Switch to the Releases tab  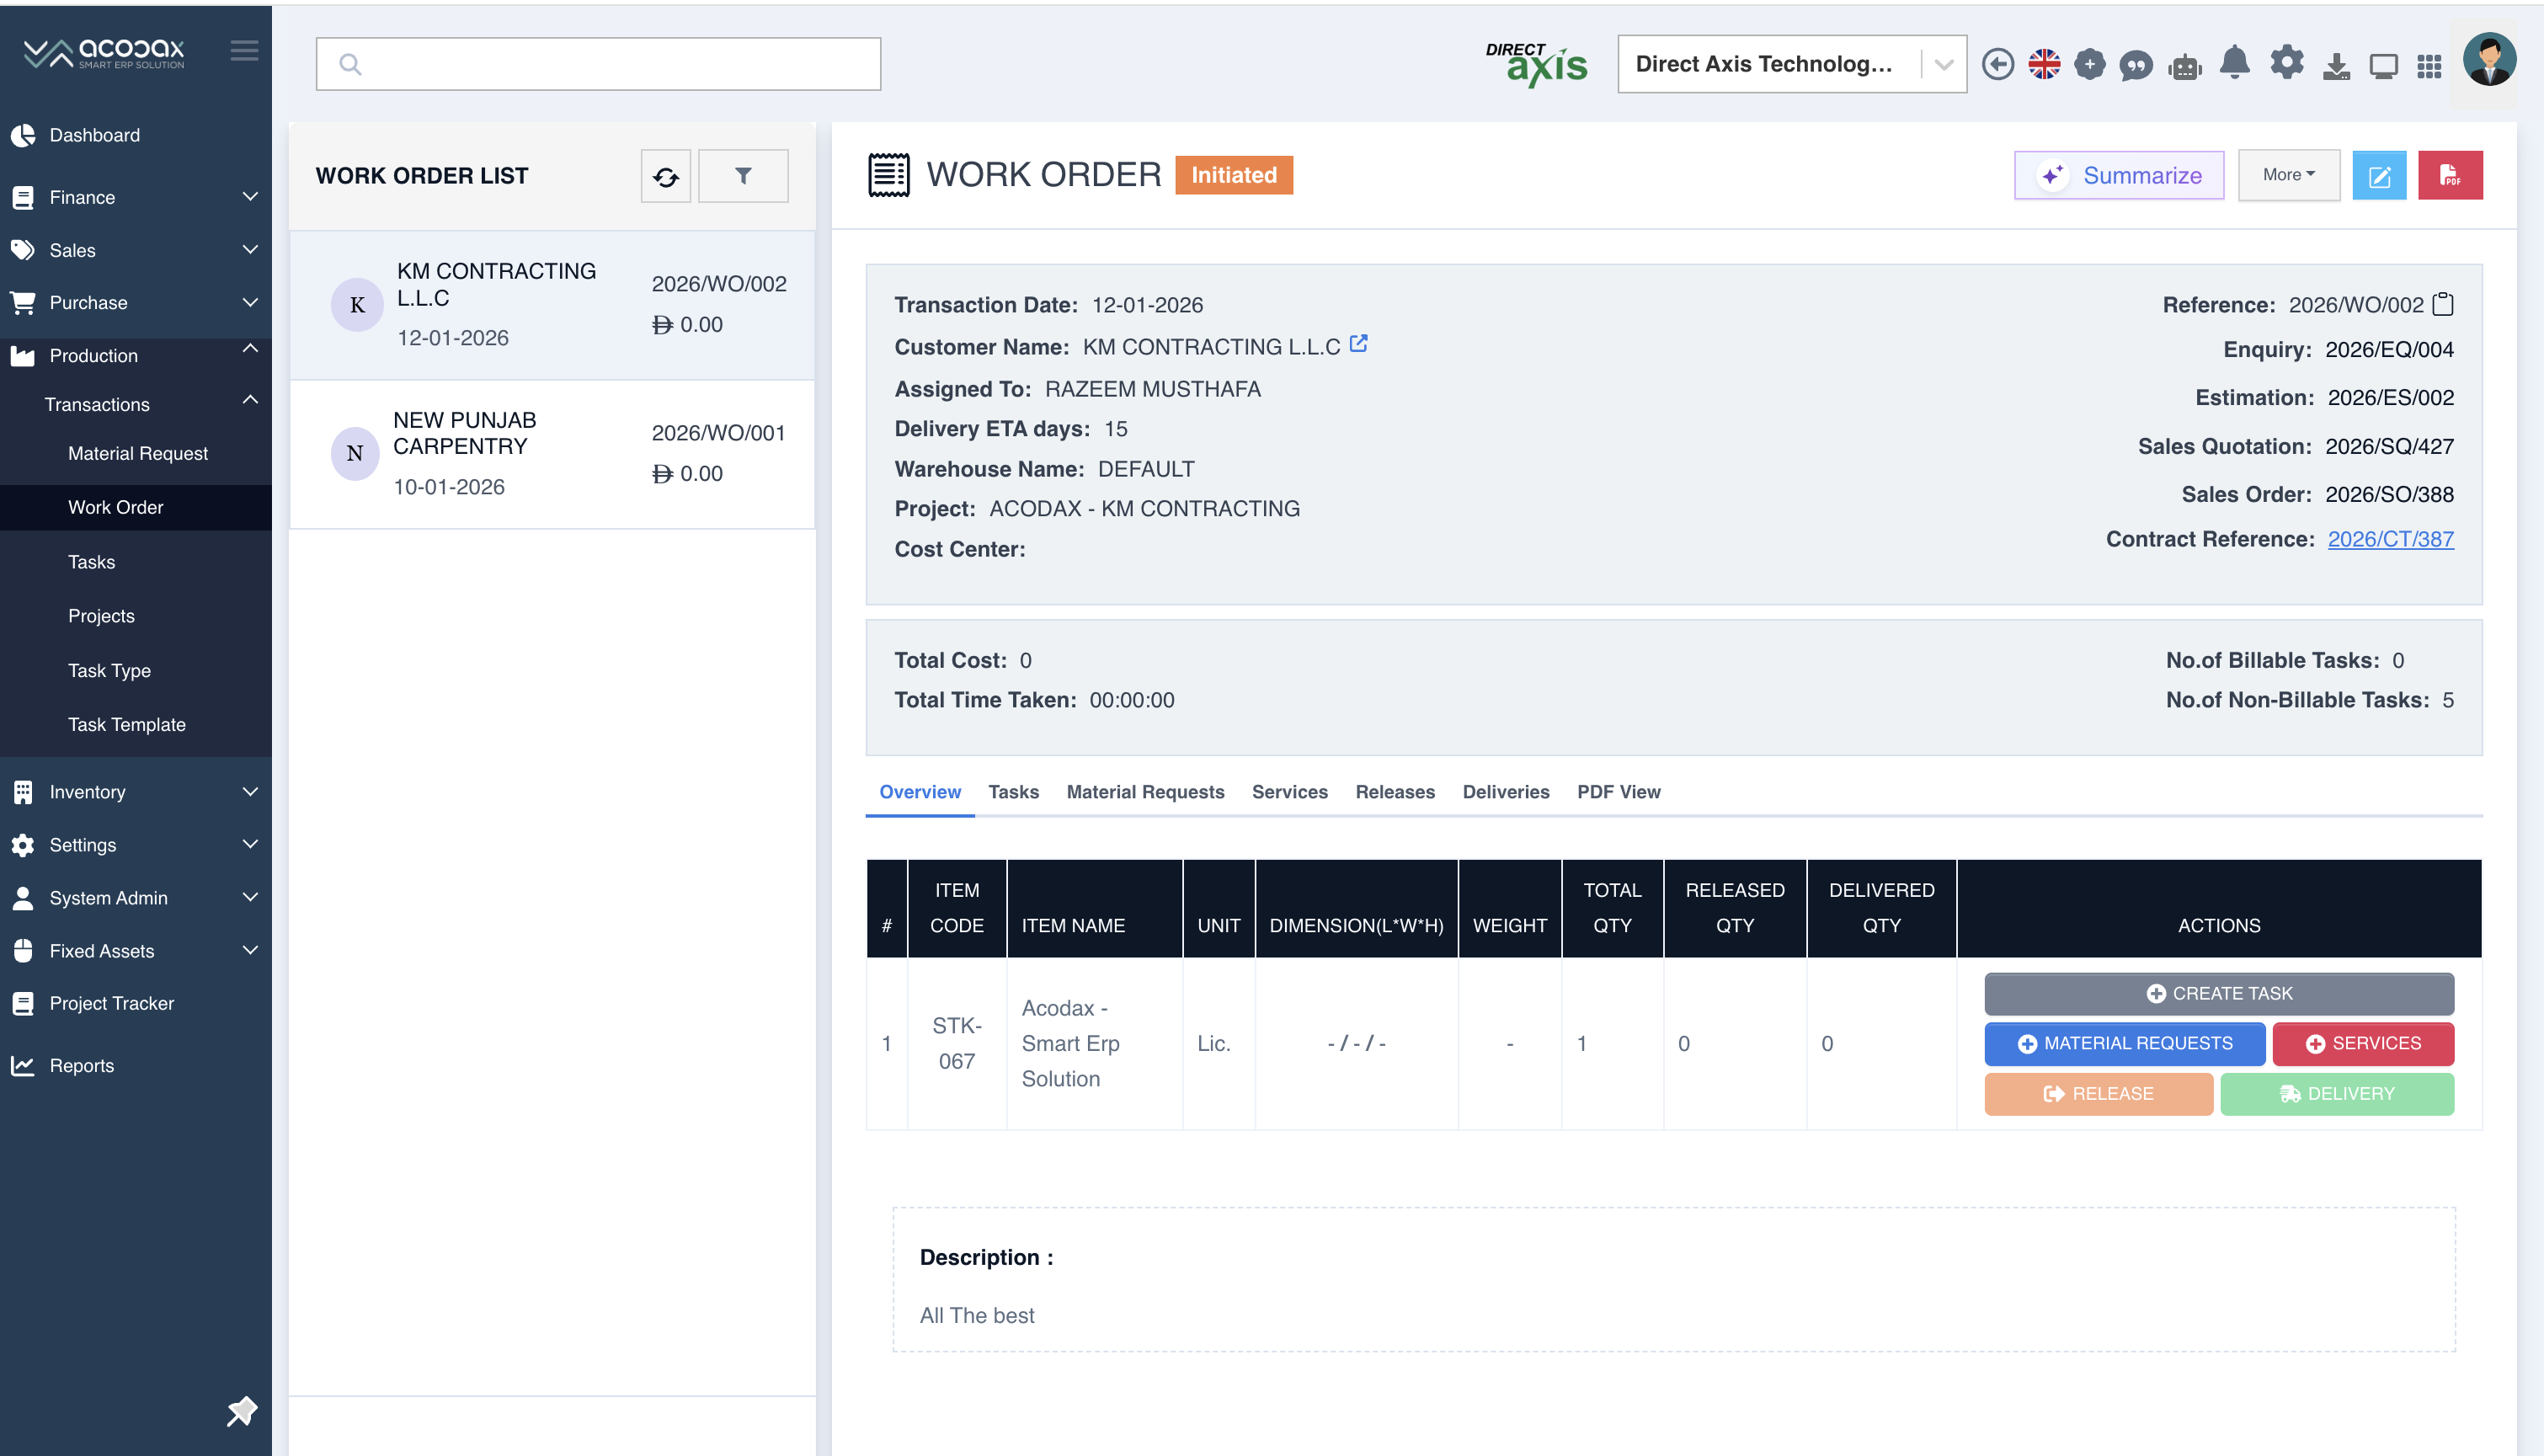[1395, 792]
